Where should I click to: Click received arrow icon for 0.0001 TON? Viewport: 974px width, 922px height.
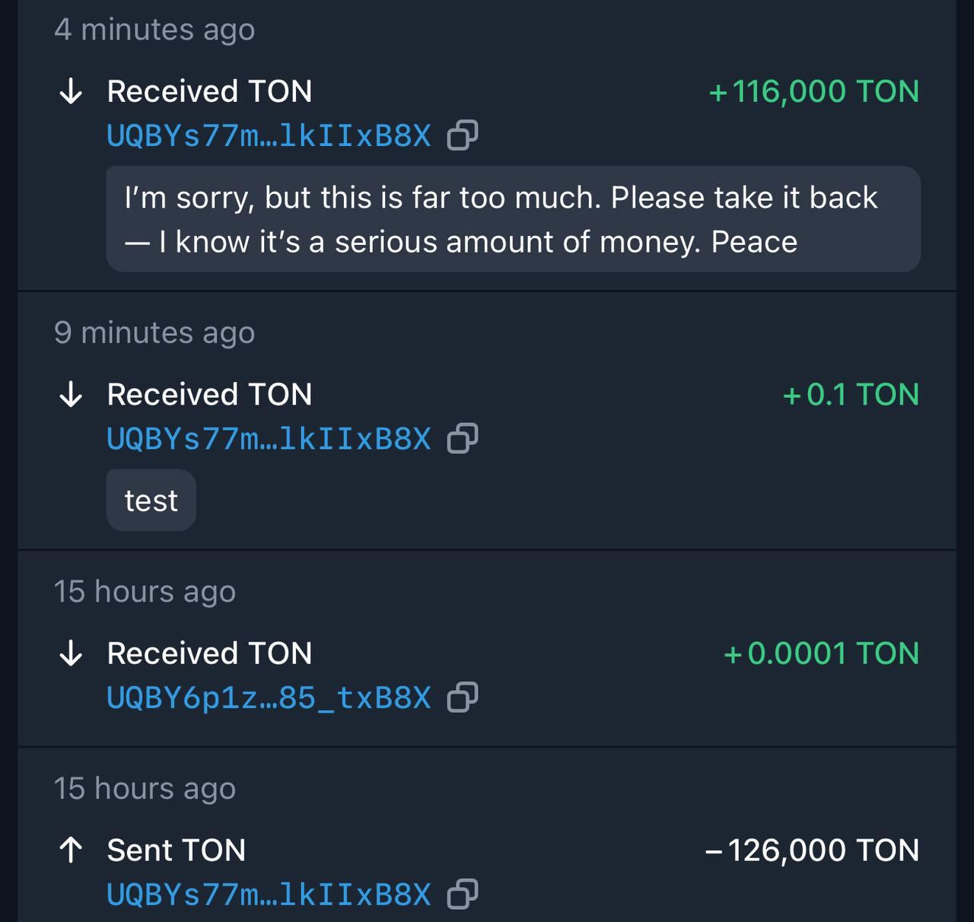point(71,653)
